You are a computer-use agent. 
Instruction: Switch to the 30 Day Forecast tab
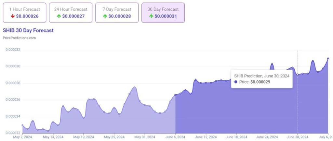pos(163,13)
